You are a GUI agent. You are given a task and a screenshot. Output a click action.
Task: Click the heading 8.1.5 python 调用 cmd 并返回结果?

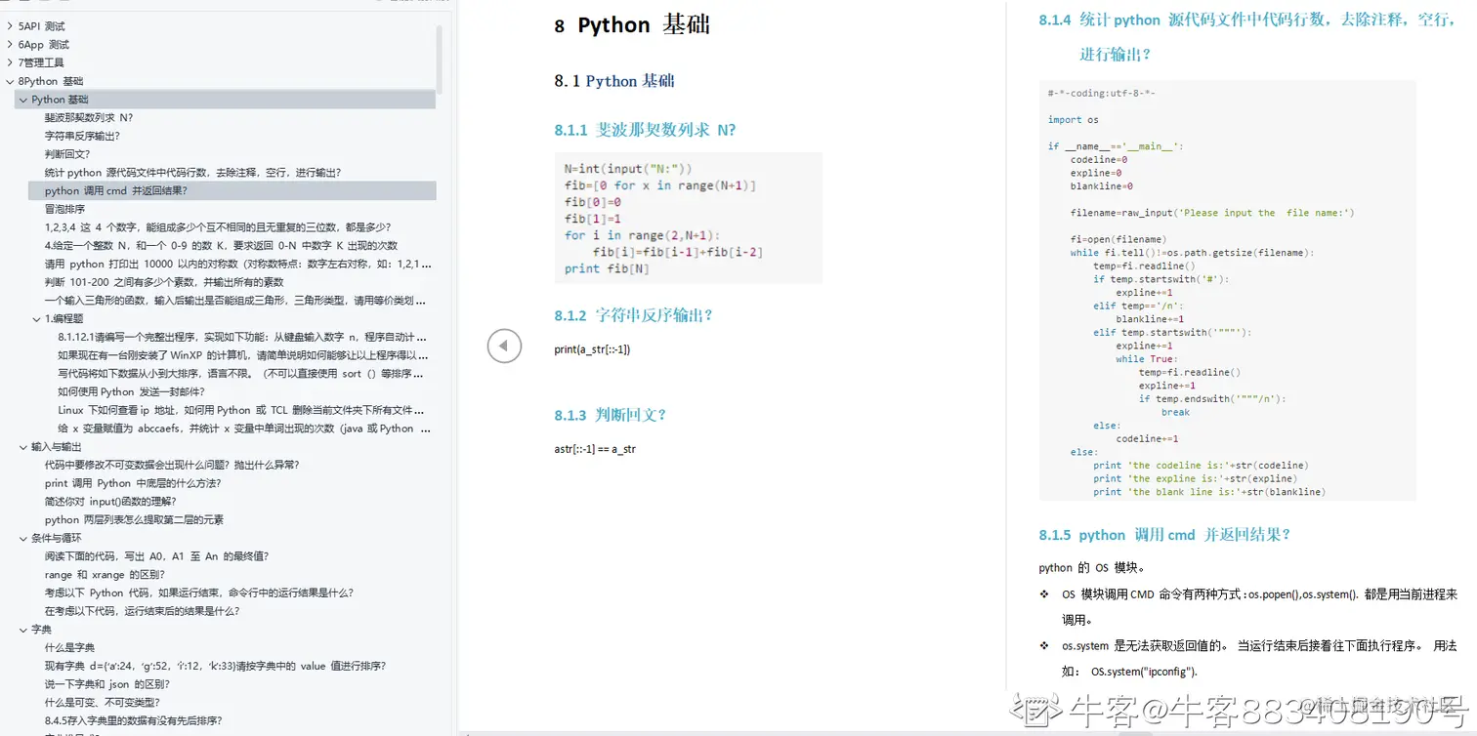pos(1165,535)
